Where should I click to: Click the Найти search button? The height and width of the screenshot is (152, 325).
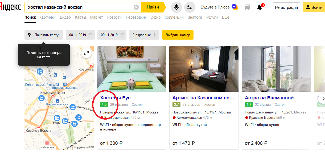(153, 7)
